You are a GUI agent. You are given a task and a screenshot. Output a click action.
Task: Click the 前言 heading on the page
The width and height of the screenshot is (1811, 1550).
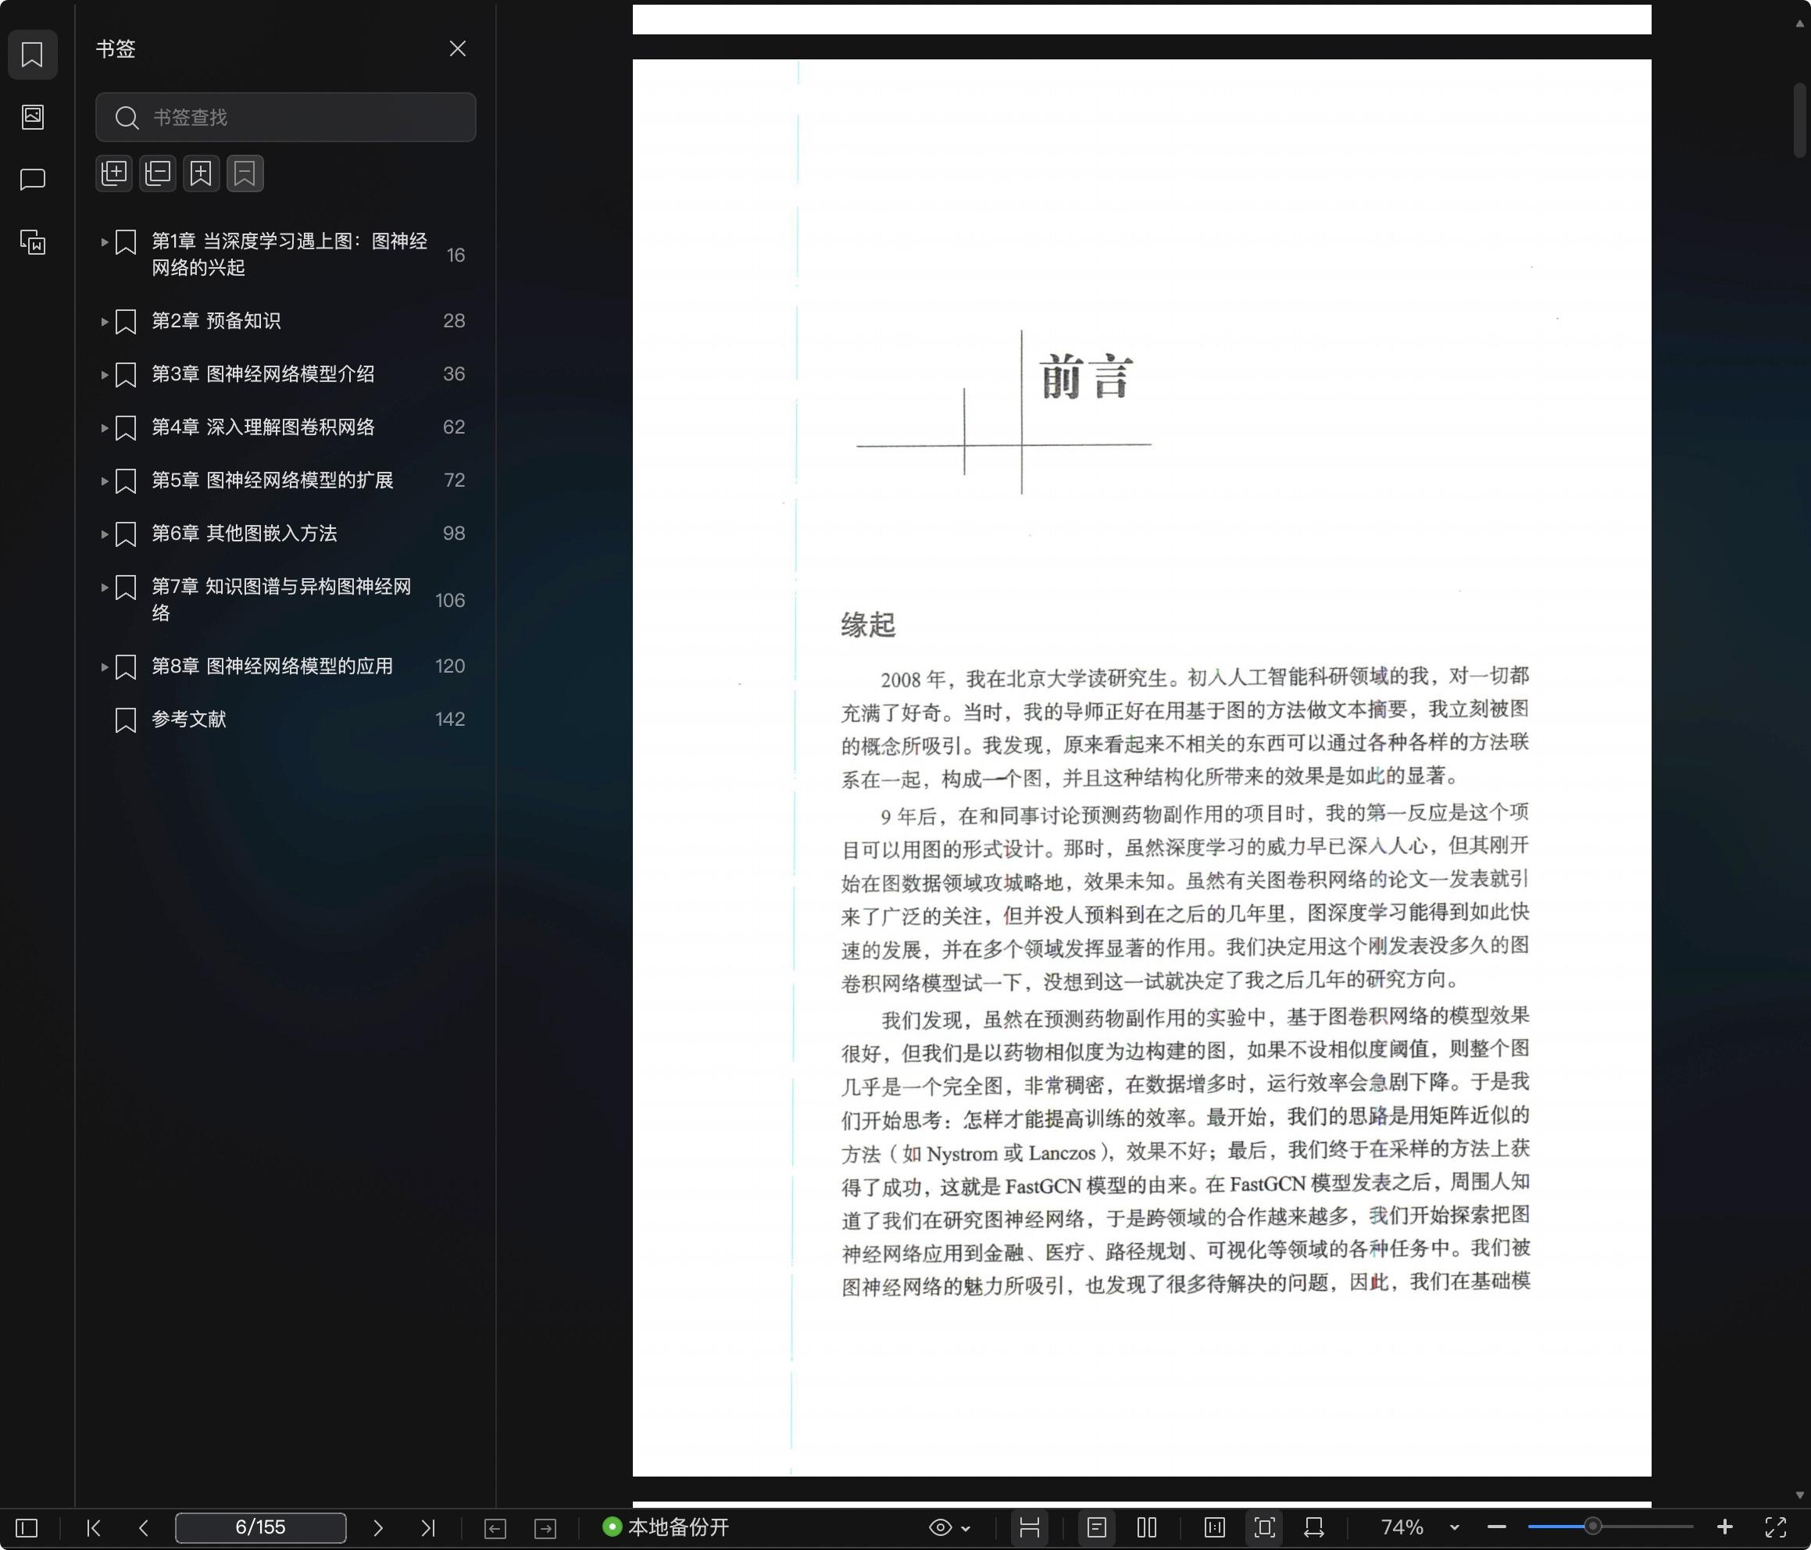pyautogui.click(x=1087, y=377)
